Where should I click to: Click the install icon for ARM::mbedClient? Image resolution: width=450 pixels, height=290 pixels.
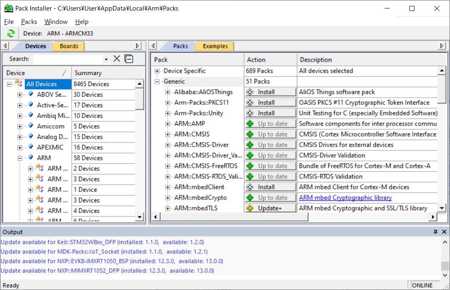[250, 187]
